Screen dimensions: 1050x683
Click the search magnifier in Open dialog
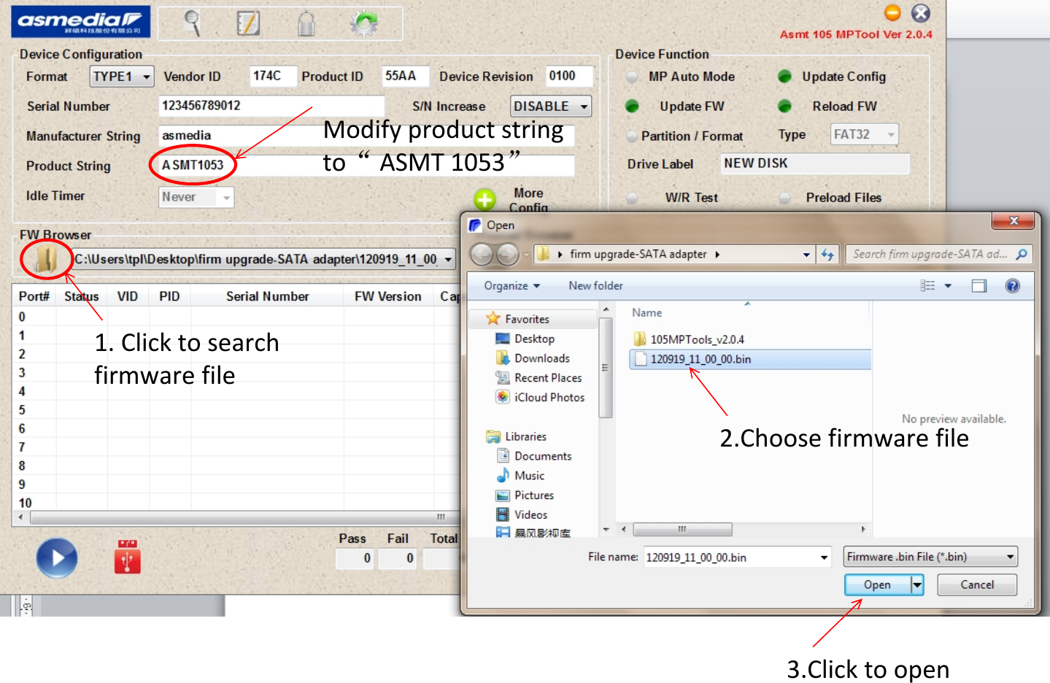coord(1022,254)
